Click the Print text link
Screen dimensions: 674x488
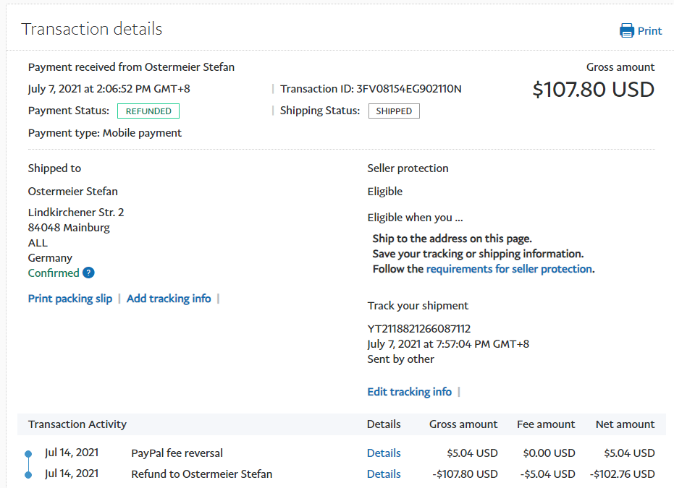click(649, 31)
